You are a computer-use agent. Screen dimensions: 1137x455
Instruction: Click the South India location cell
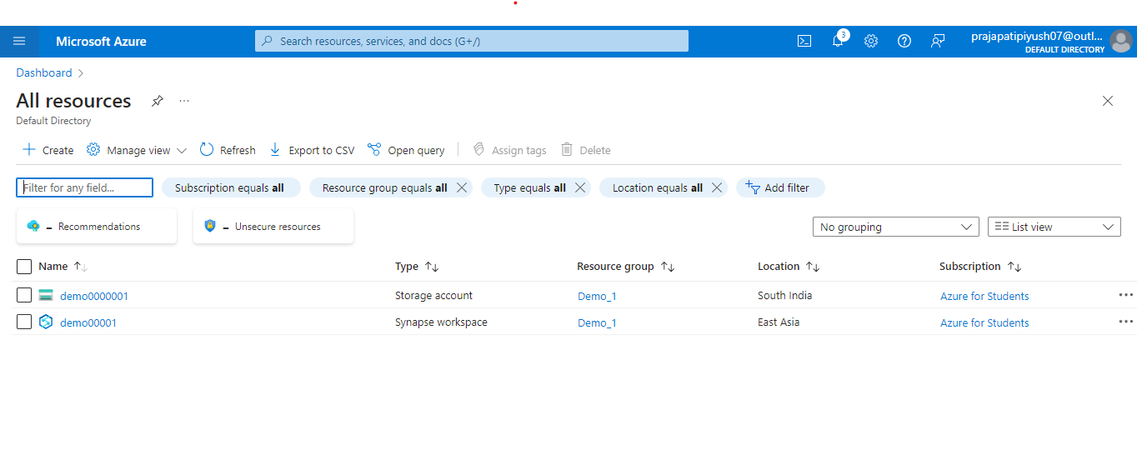784,295
